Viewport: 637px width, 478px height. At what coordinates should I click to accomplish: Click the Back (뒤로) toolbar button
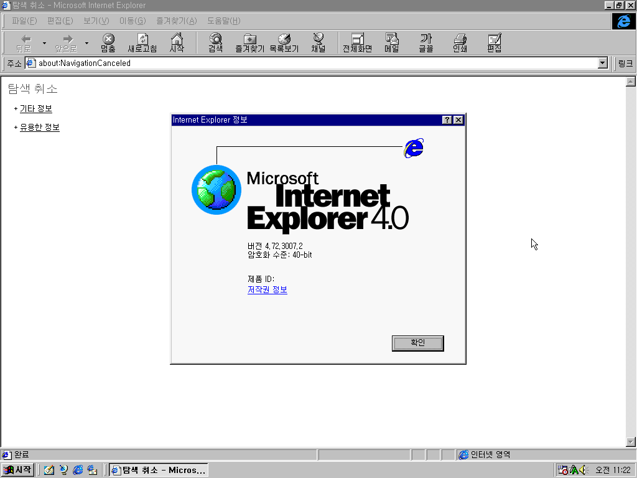[24, 43]
